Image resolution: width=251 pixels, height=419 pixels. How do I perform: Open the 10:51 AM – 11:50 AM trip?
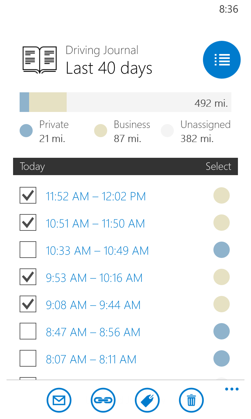[95, 224]
